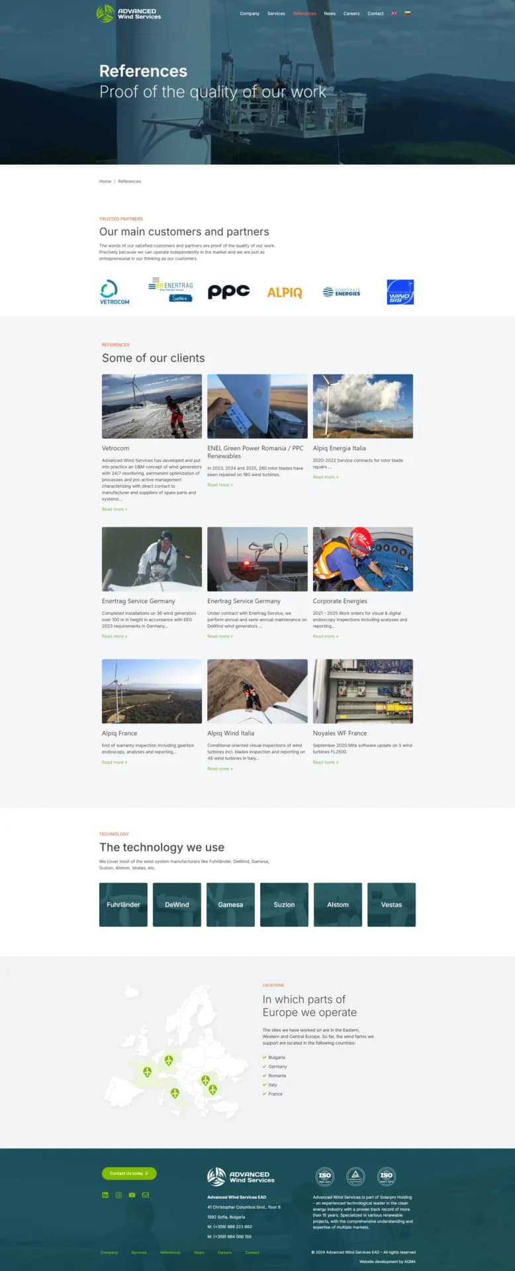Image resolution: width=515 pixels, height=1271 pixels.
Task: Open the Services menu in the header
Action: click(276, 13)
